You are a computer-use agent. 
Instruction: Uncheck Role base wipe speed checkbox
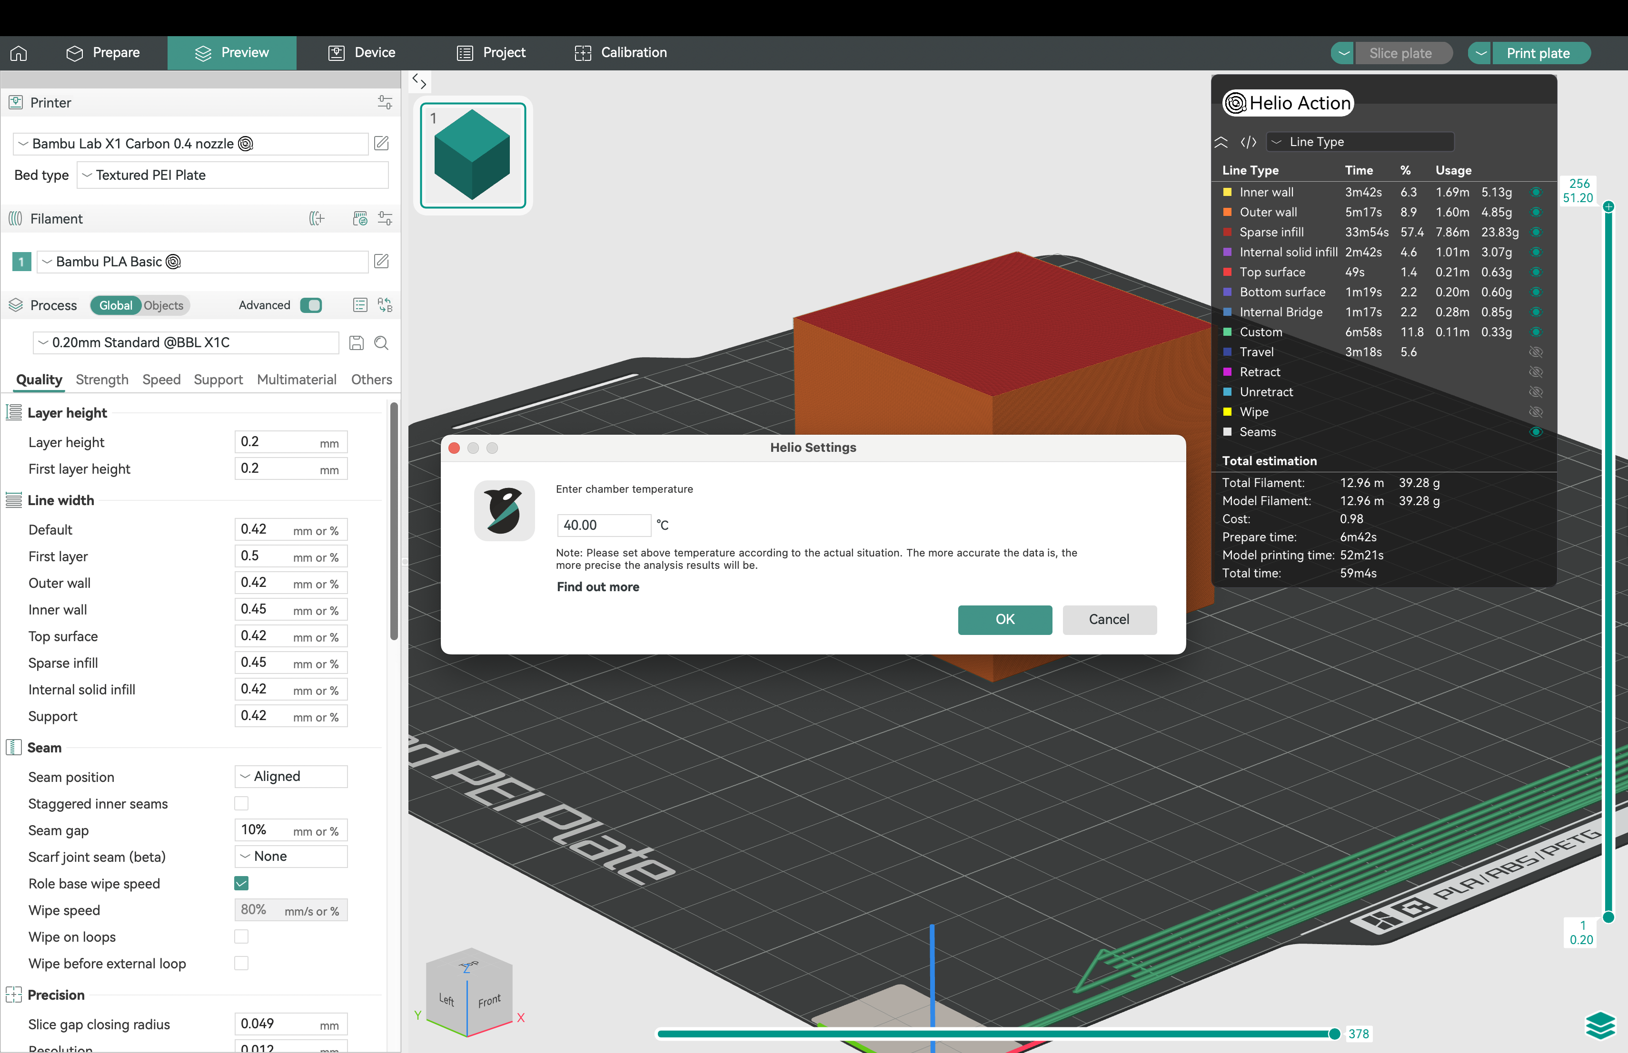[241, 884]
